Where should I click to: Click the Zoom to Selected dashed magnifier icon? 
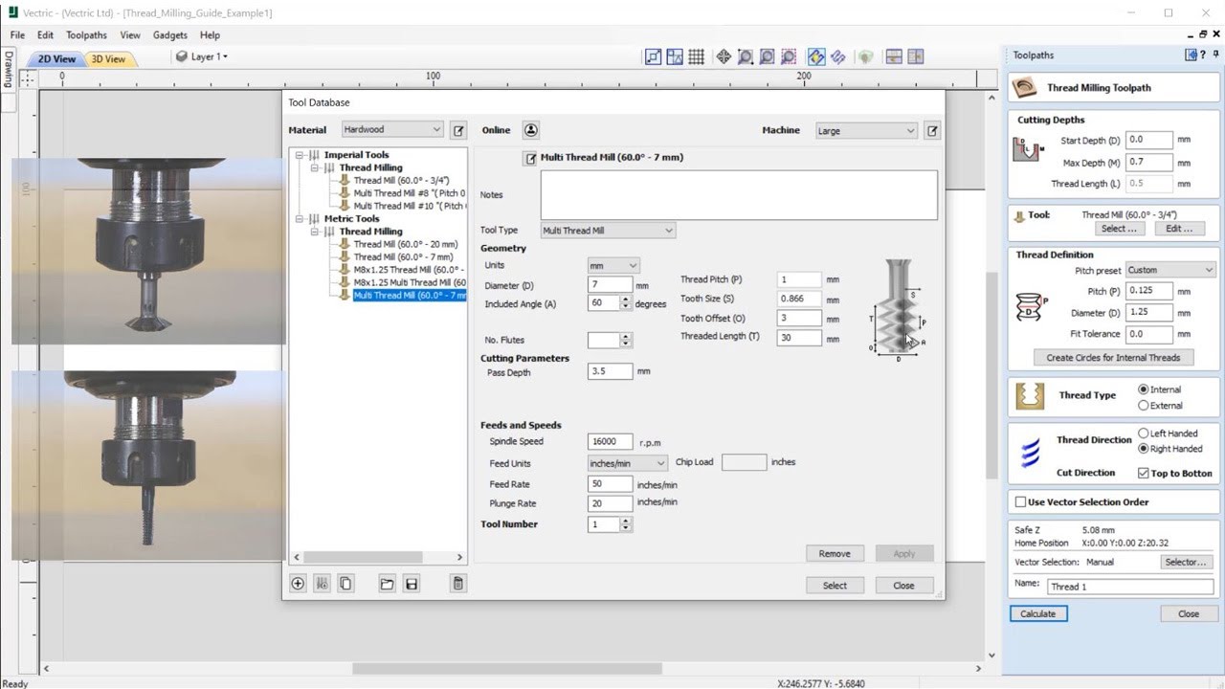coord(789,57)
